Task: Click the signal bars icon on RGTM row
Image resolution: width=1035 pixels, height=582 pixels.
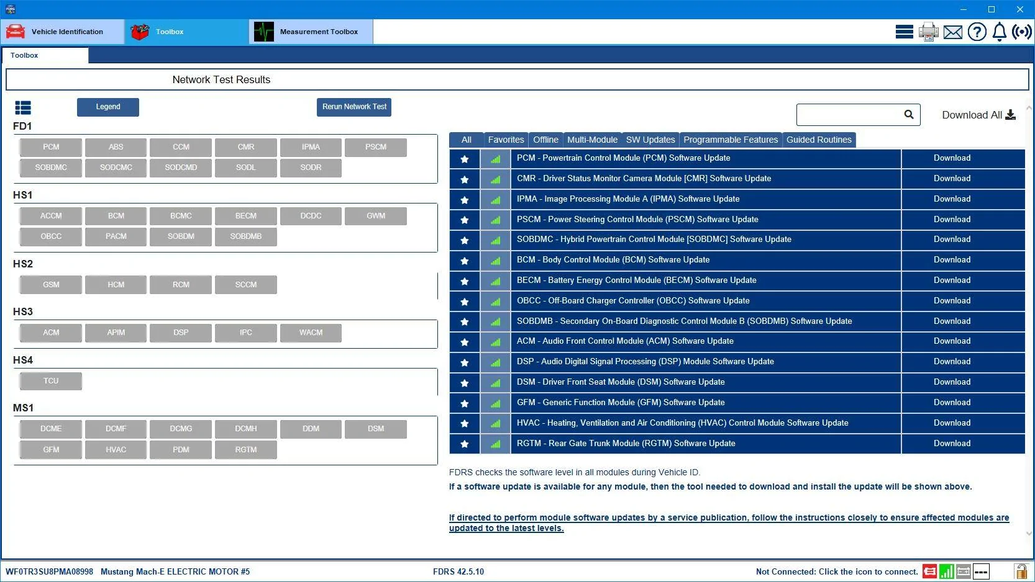Action: (495, 444)
